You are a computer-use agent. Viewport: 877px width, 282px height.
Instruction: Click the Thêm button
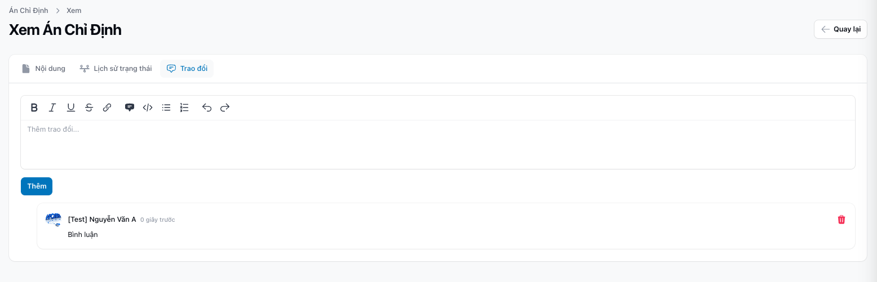click(37, 186)
